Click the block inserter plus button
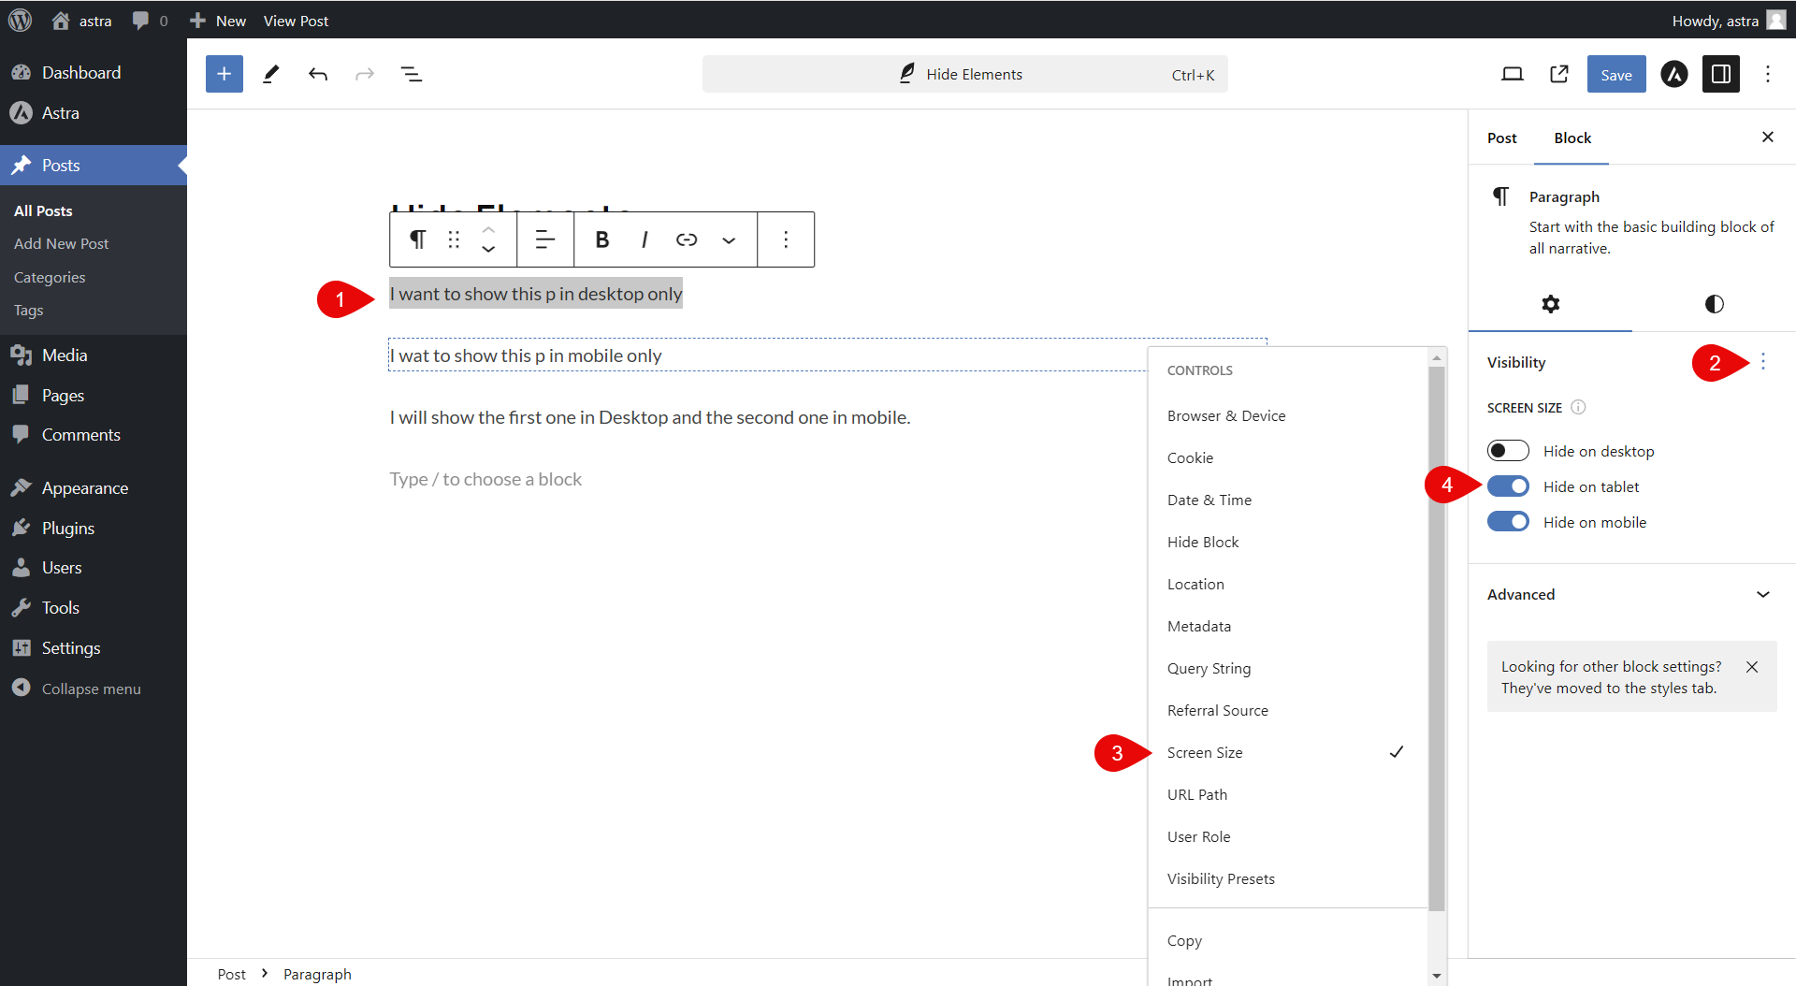The height and width of the screenshot is (986, 1796). click(224, 74)
